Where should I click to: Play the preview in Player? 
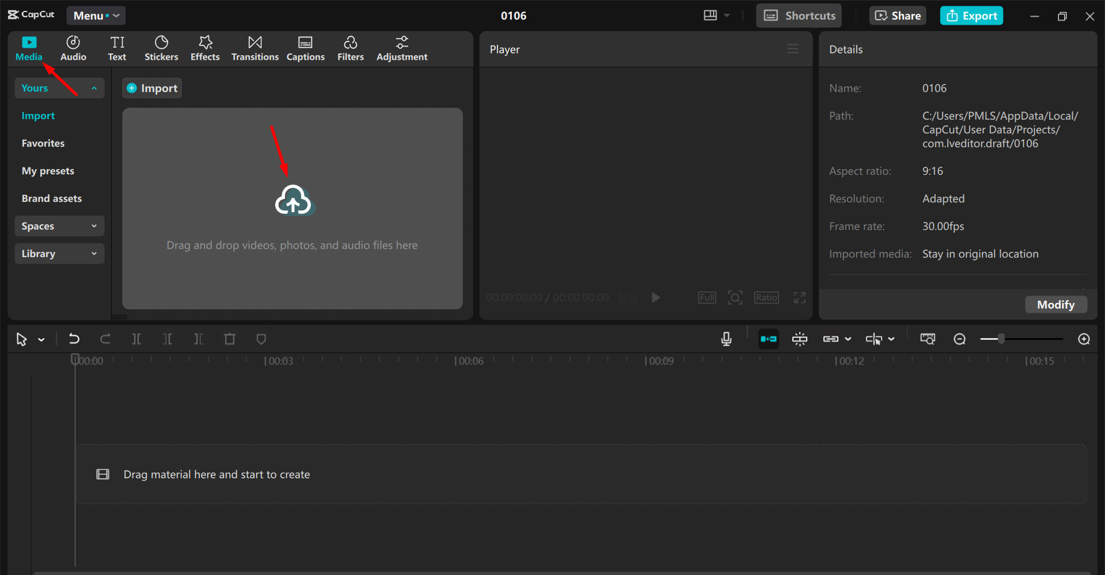click(655, 297)
